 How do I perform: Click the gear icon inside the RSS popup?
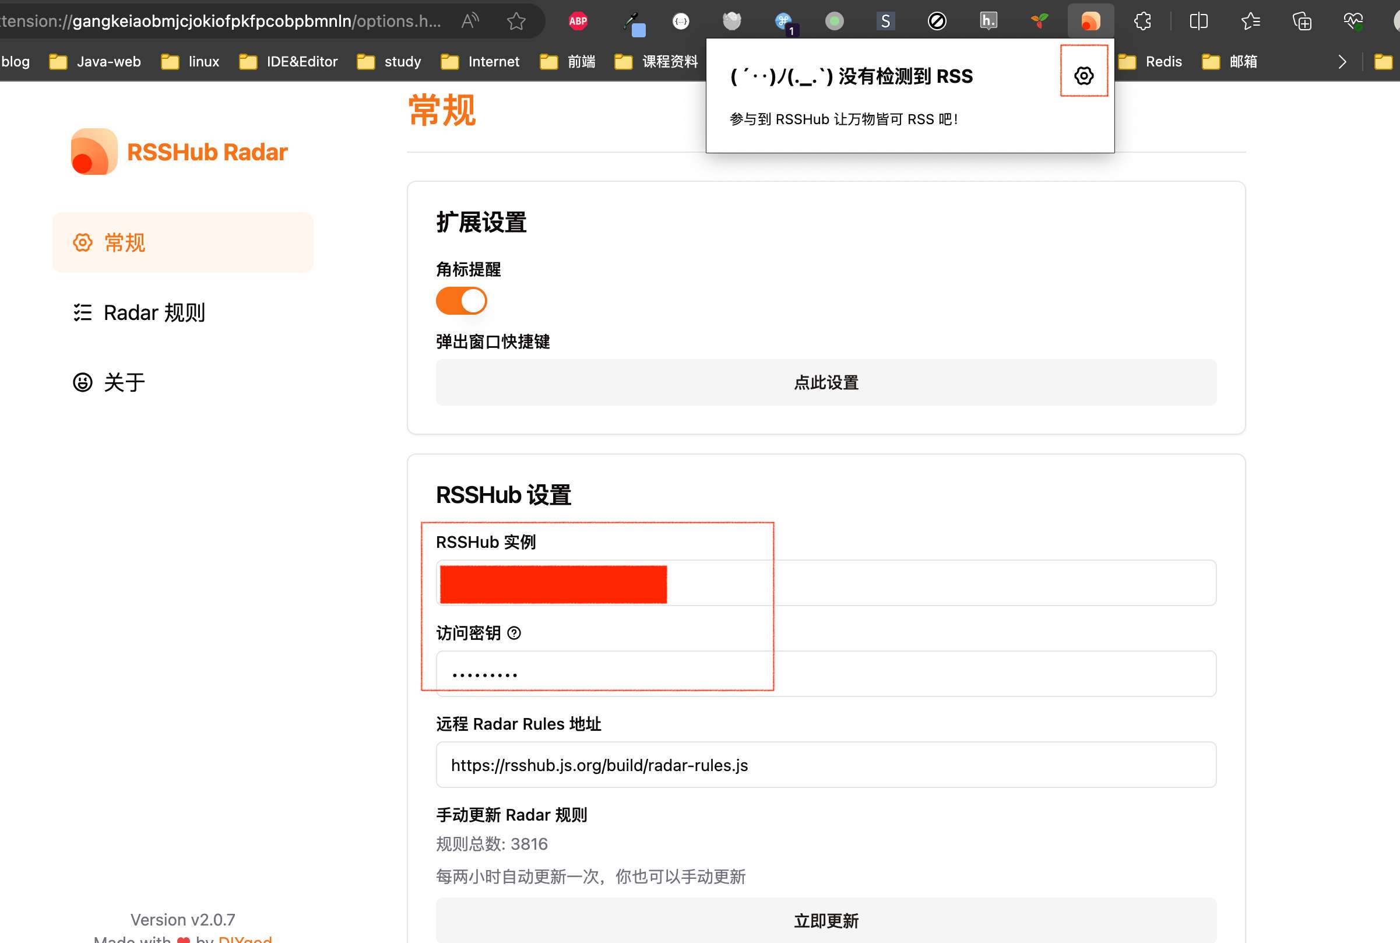click(x=1083, y=76)
